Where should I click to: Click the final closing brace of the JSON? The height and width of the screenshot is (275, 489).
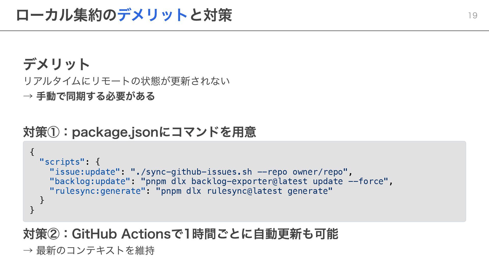click(32, 210)
